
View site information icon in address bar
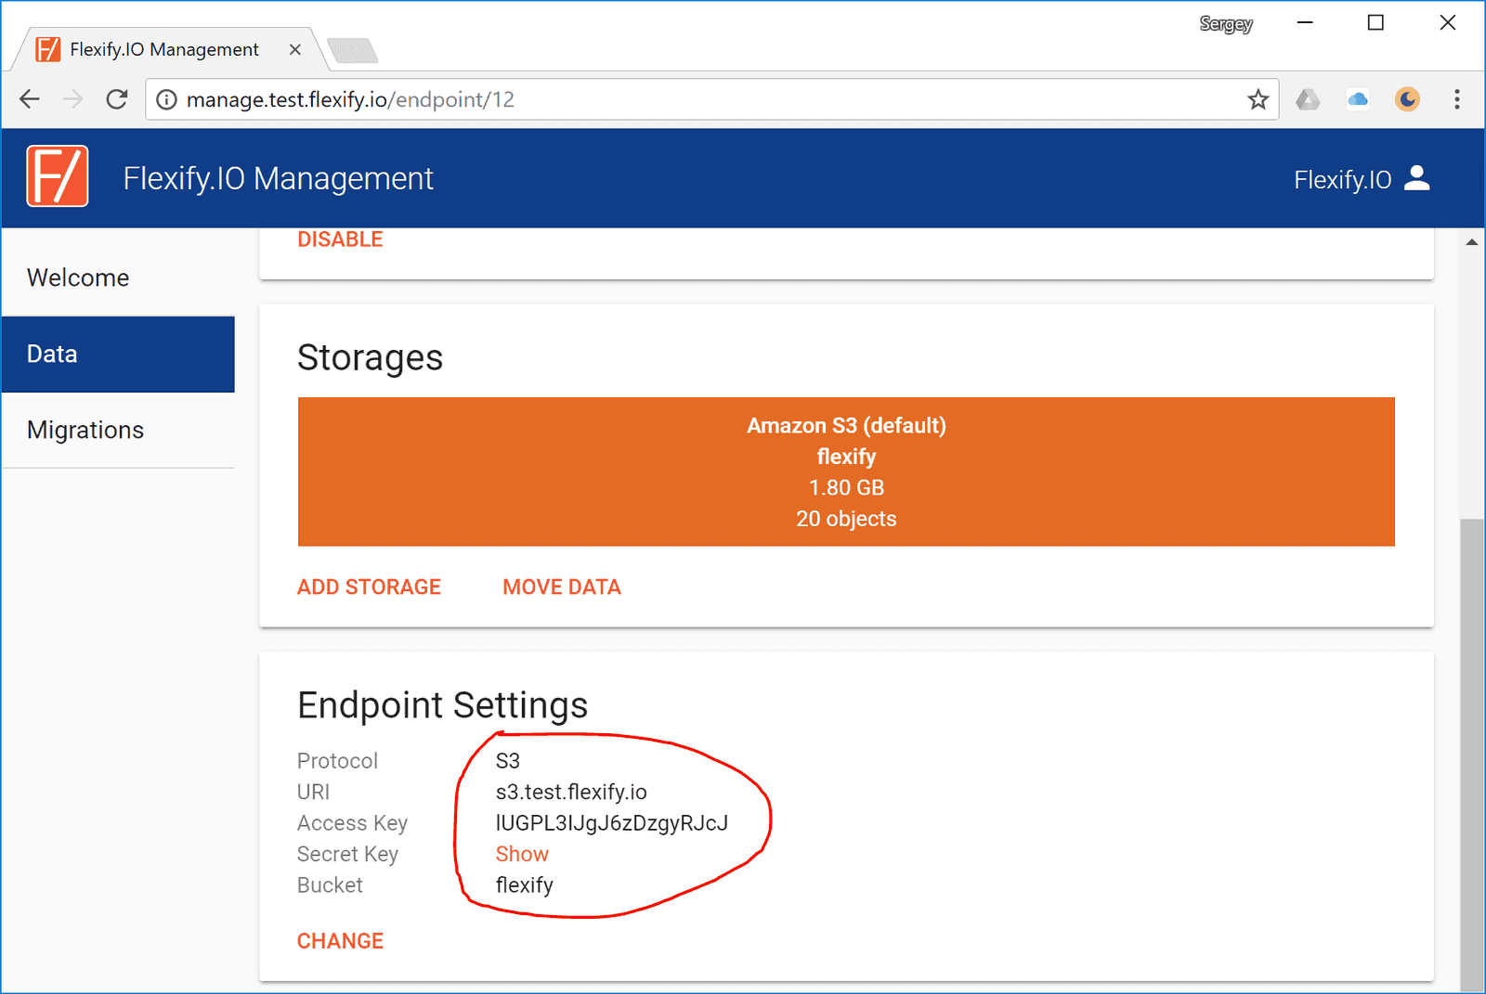(166, 99)
